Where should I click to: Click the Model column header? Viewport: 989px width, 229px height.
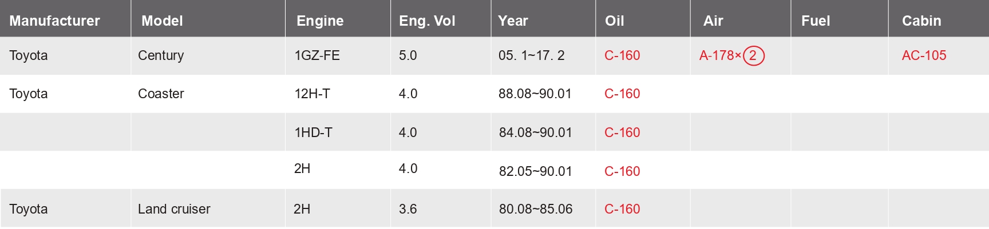(x=162, y=21)
